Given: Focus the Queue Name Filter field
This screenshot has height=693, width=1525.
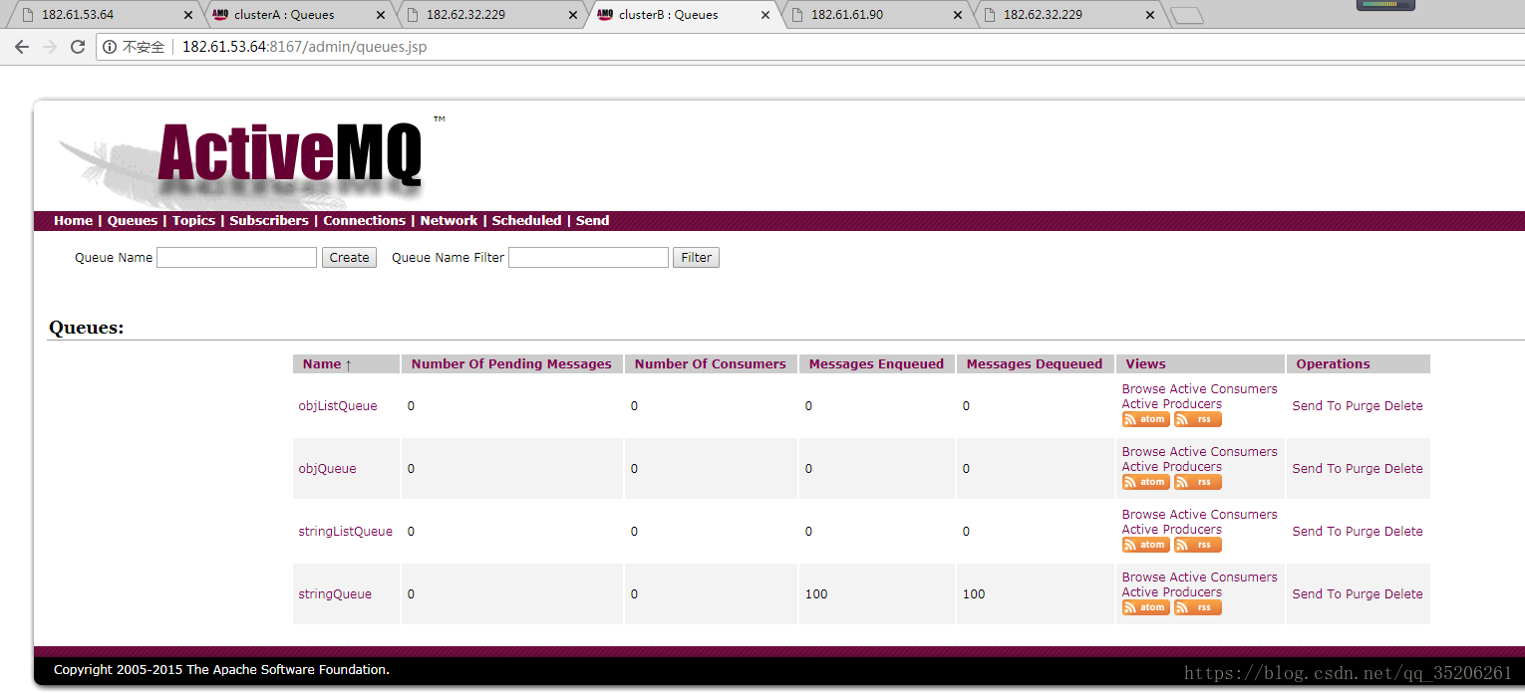Looking at the screenshot, I should (588, 258).
